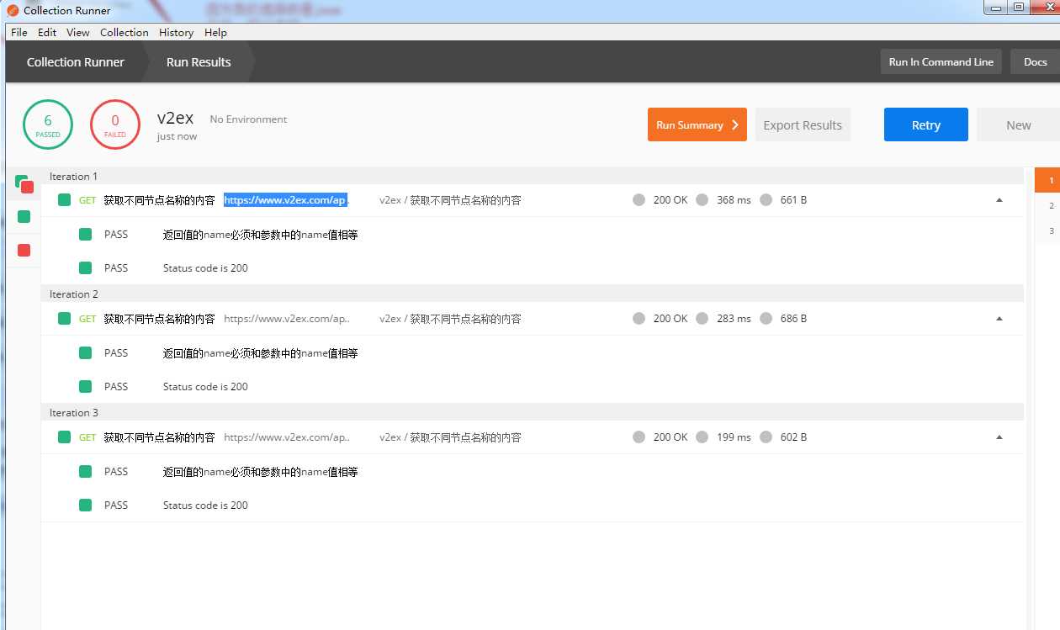Click the highlighted URL in Iteration 1
This screenshot has width=1060, height=630.
(286, 200)
